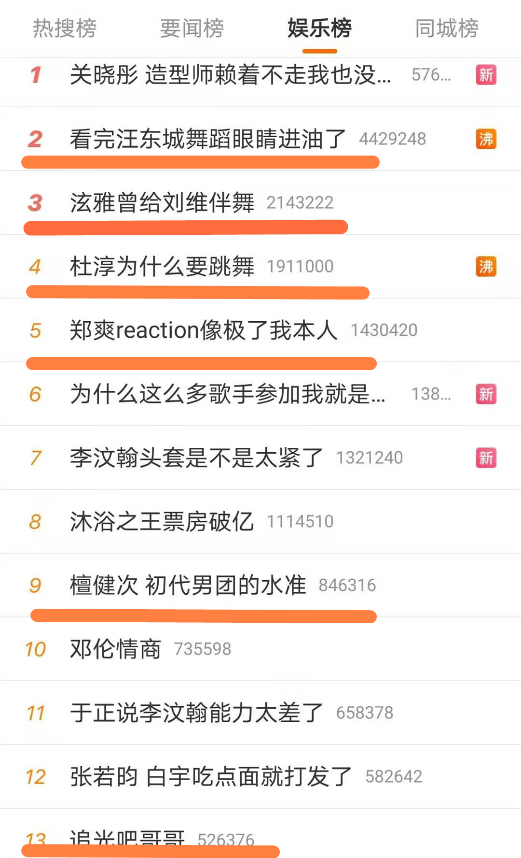Open 于正说李汶翰能力太差了 topic

(196, 713)
